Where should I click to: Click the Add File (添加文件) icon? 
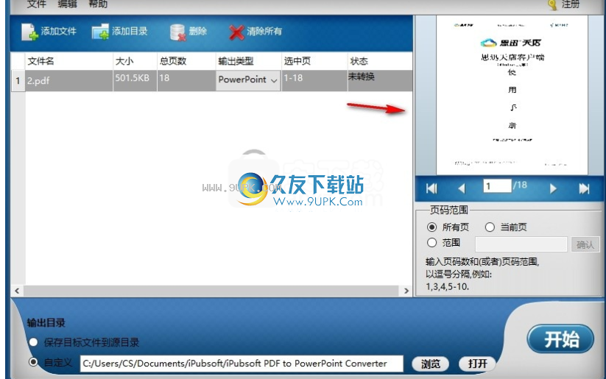(29, 32)
